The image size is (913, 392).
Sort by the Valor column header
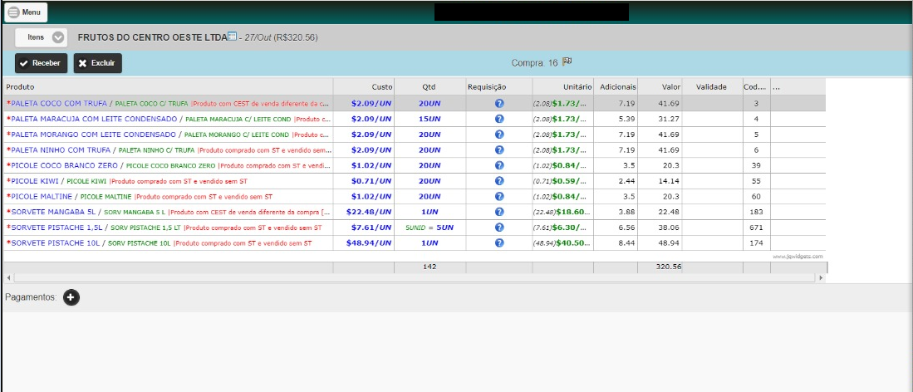click(660, 86)
